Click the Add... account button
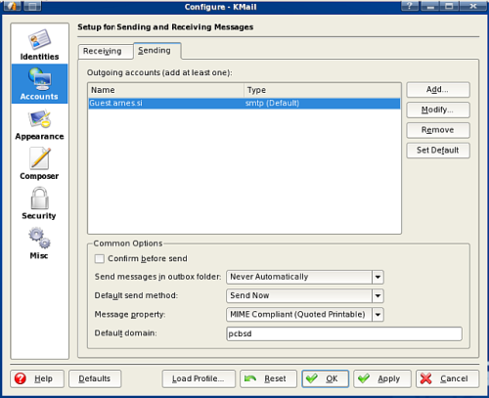Viewport: 489px width, 398px height. 438,90
